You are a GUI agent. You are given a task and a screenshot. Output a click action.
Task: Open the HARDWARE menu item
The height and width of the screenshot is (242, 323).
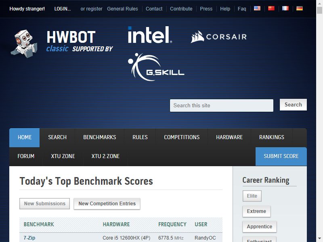pyautogui.click(x=229, y=138)
